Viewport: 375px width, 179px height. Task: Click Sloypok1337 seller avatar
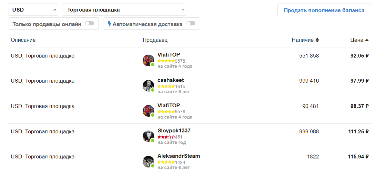[x=148, y=136]
